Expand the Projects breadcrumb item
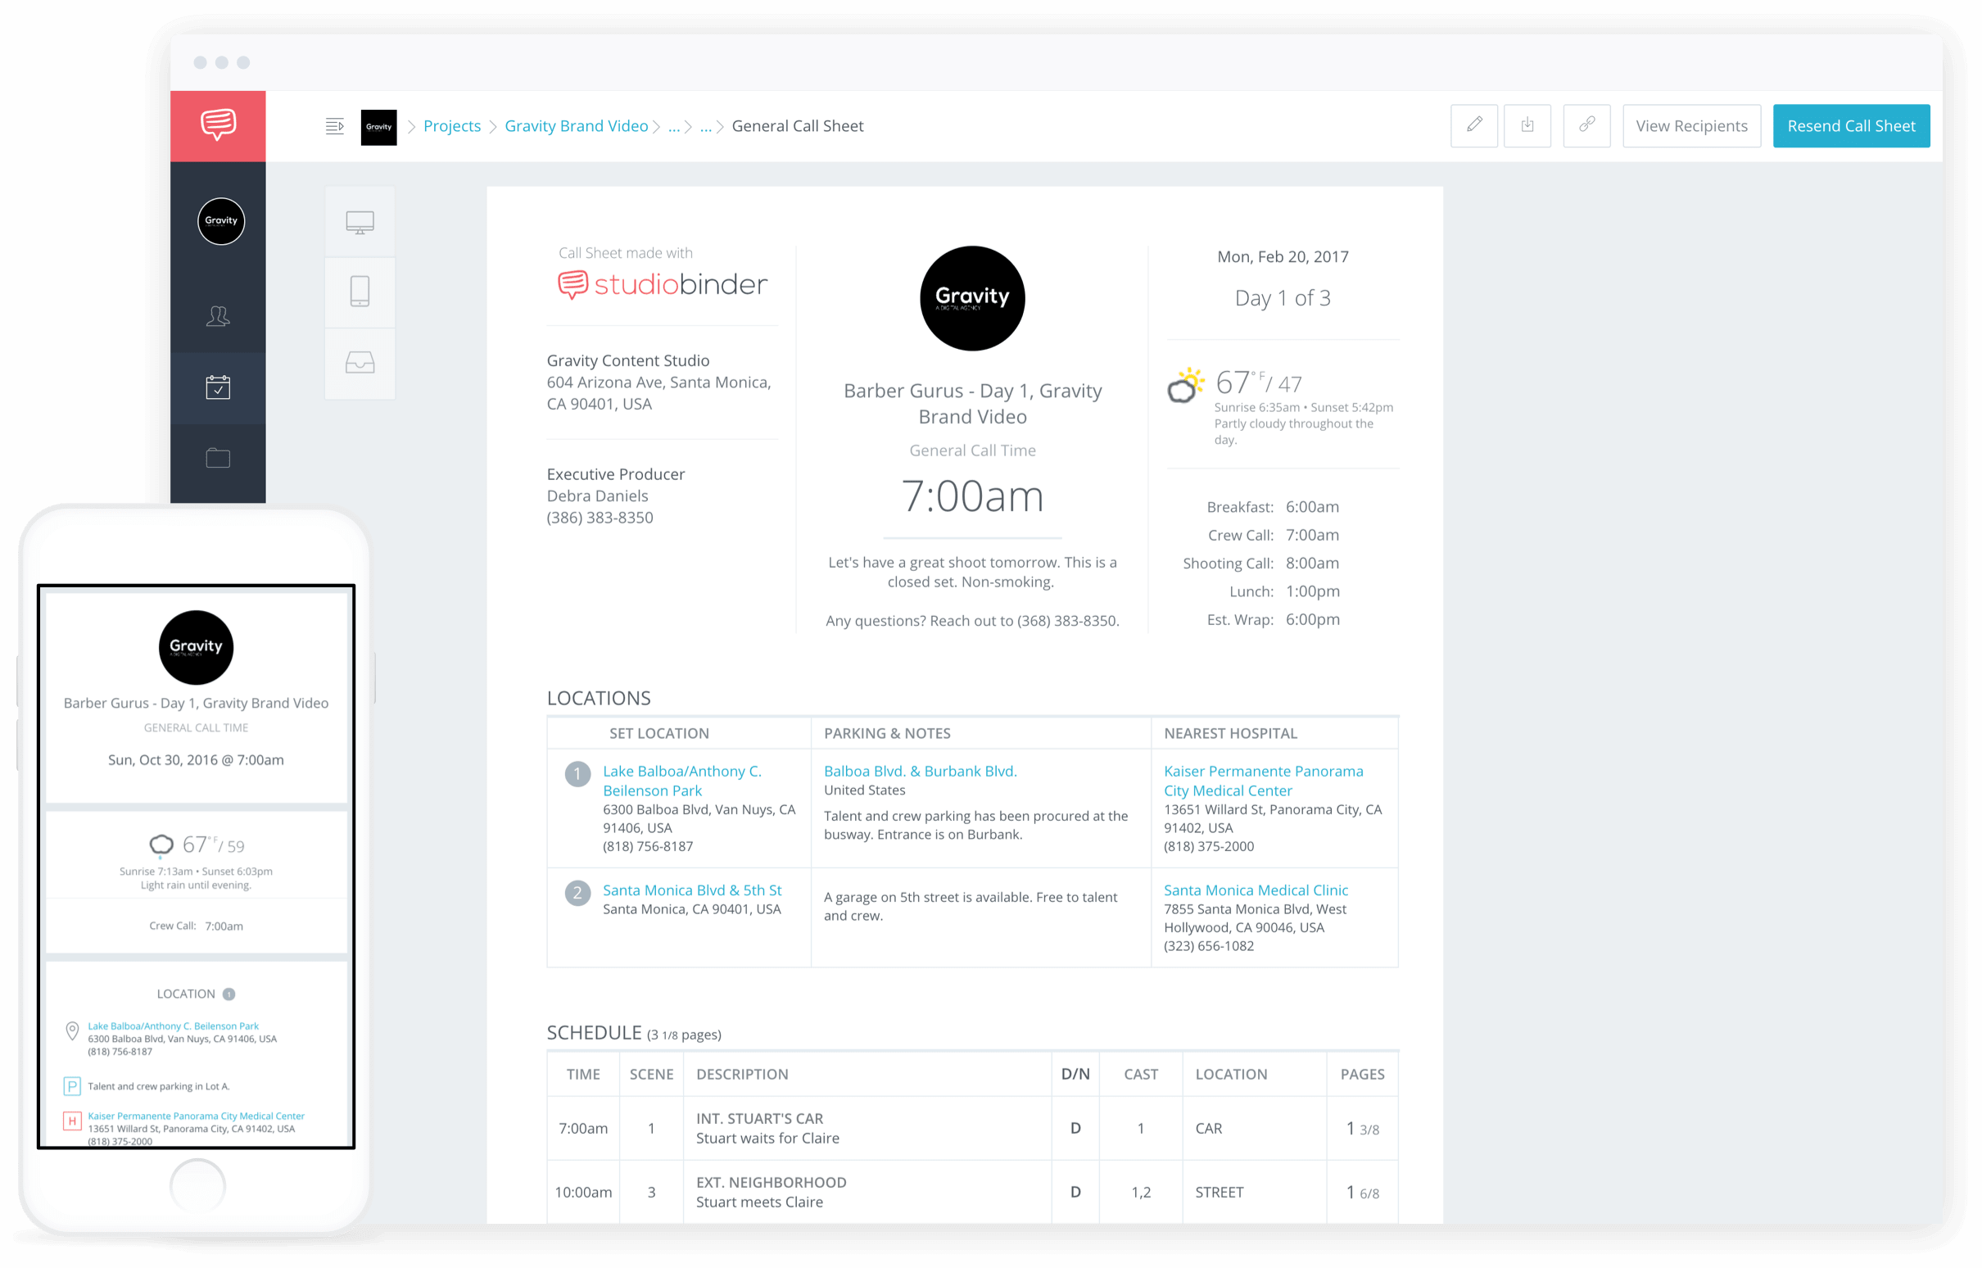1982x1268 pixels. pos(454,125)
